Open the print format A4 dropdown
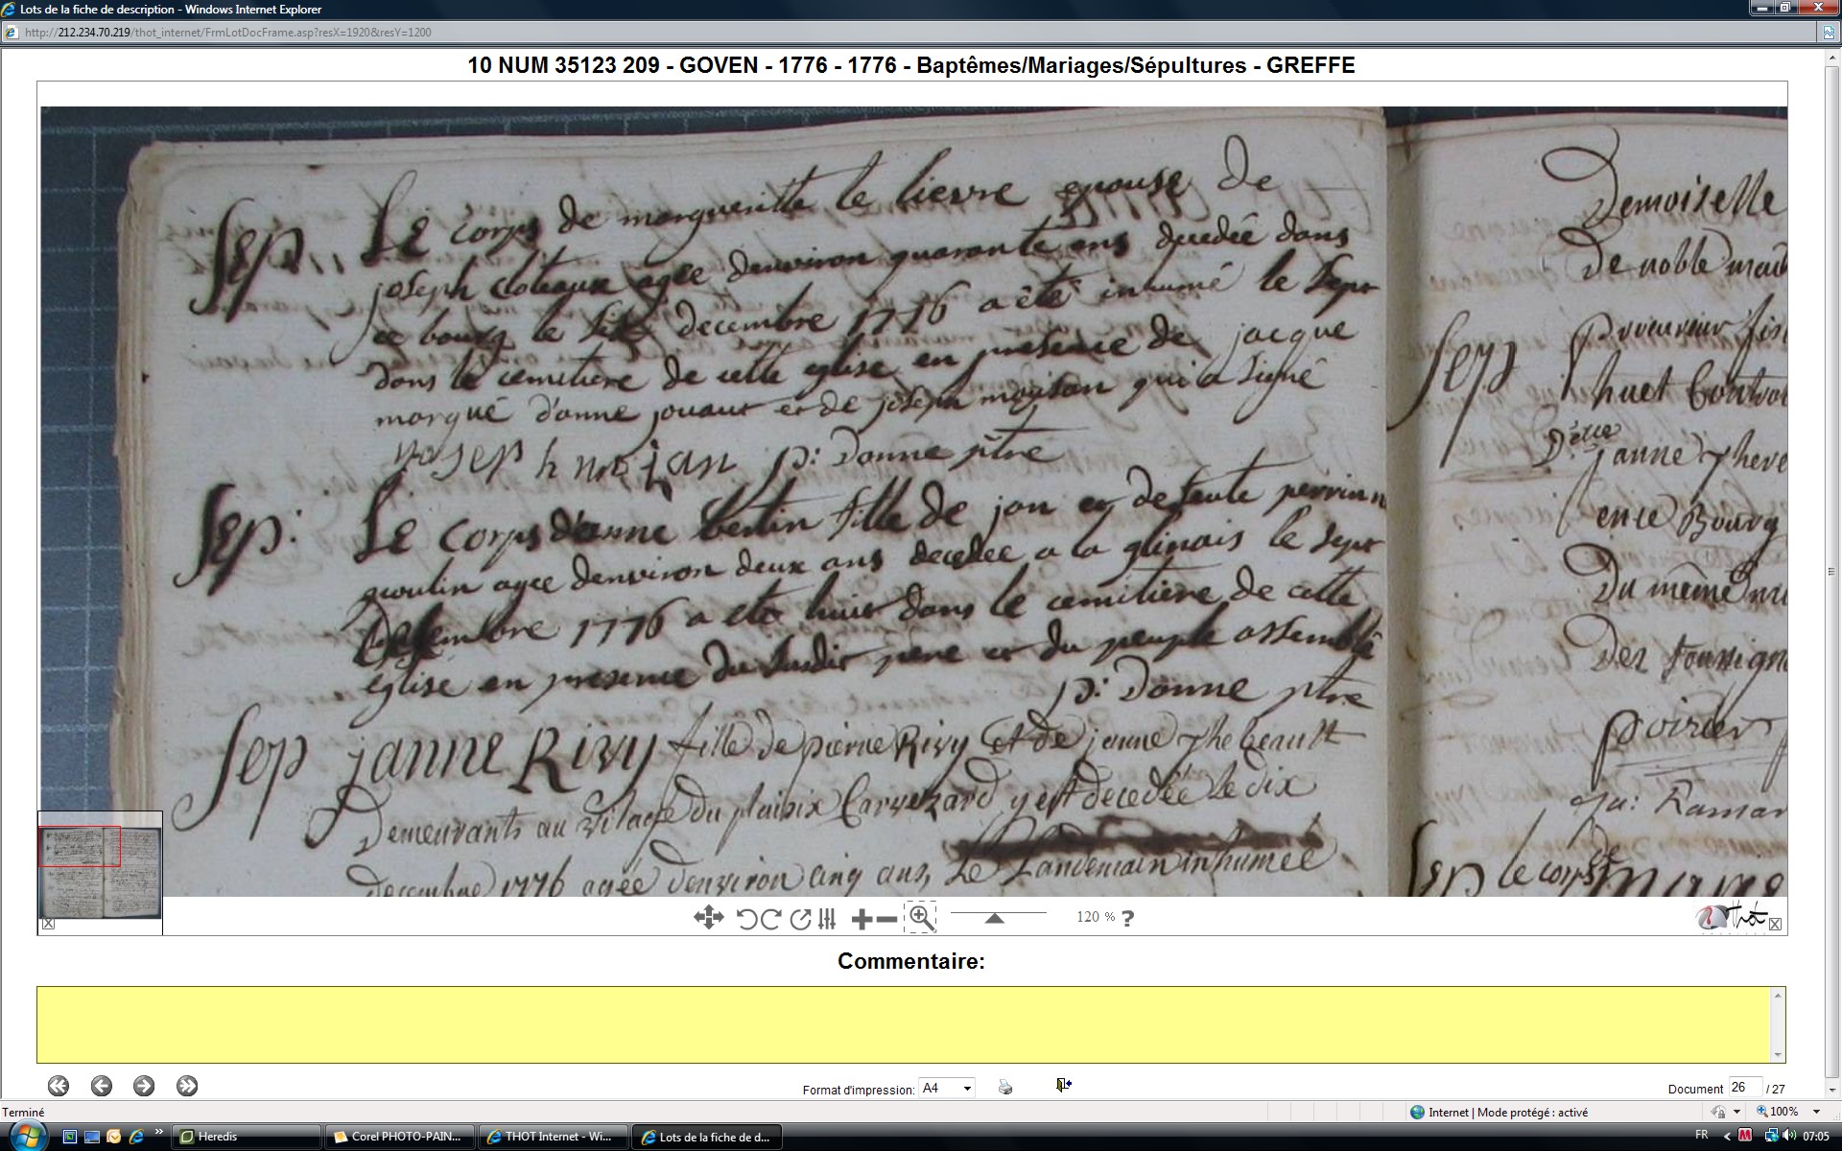1842x1151 pixels. 946,1088
